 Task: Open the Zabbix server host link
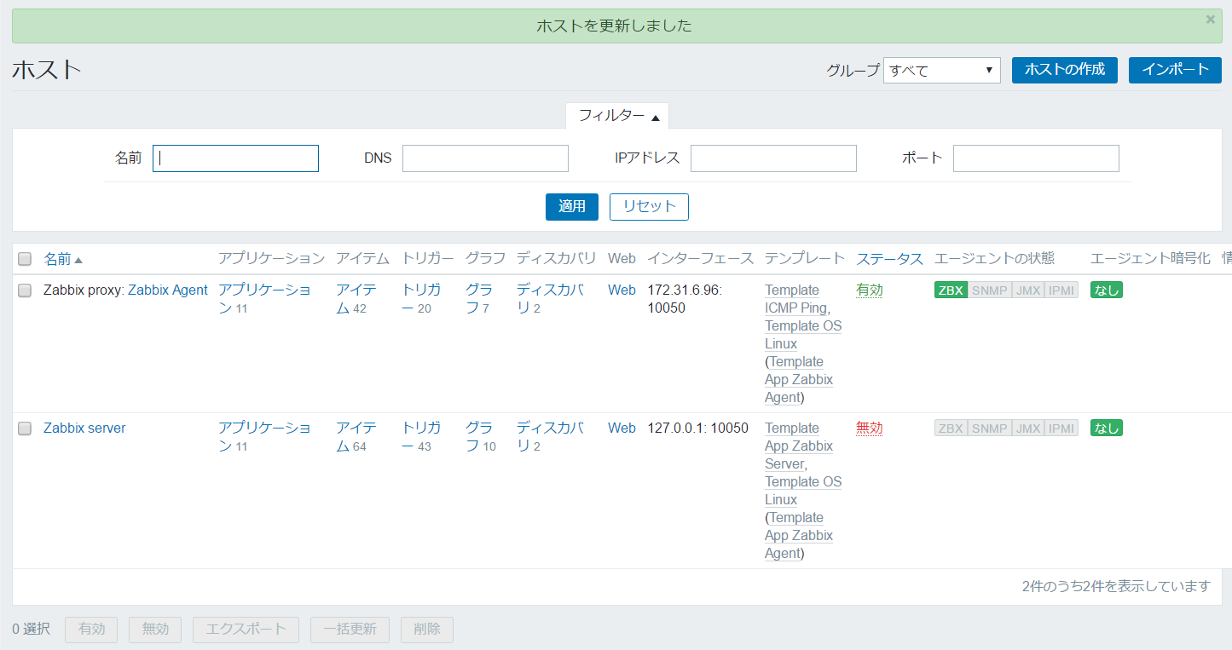84,429
